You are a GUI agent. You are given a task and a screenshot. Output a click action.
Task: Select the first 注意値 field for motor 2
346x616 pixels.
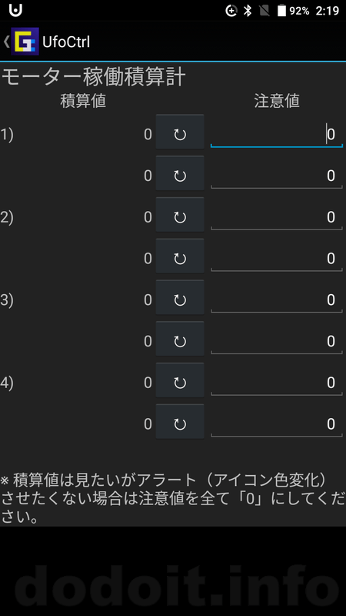[277, 217]
